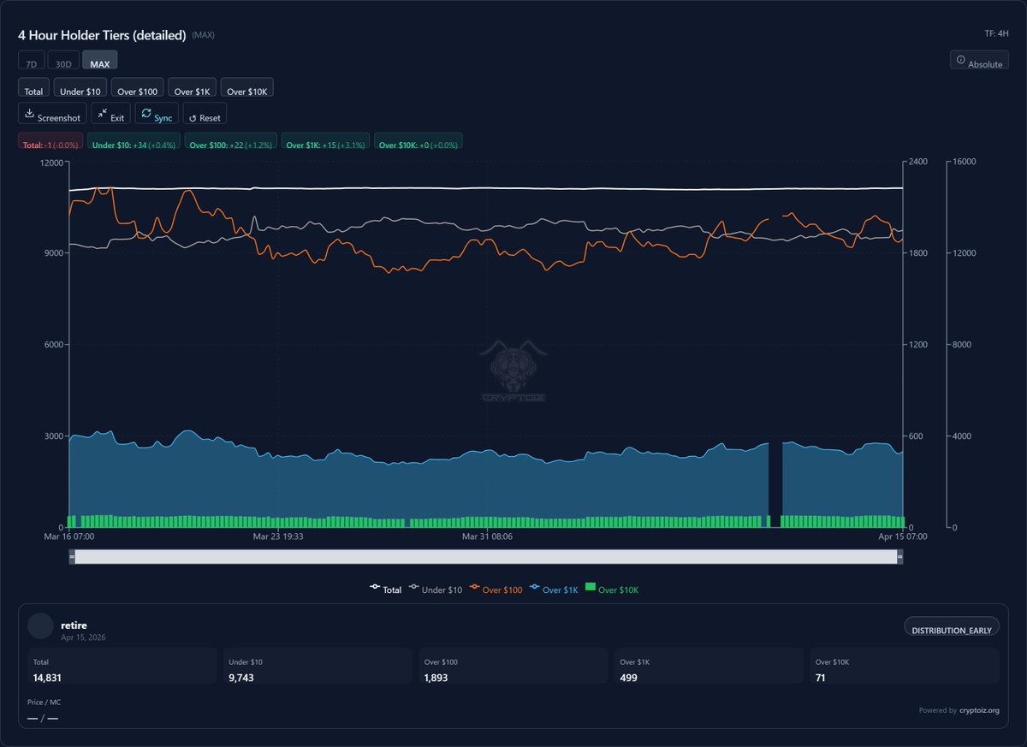Viewport: 1027px width, 747px height.
Task: Toggle Over $1K legend entry
Action: coord(556,590)
